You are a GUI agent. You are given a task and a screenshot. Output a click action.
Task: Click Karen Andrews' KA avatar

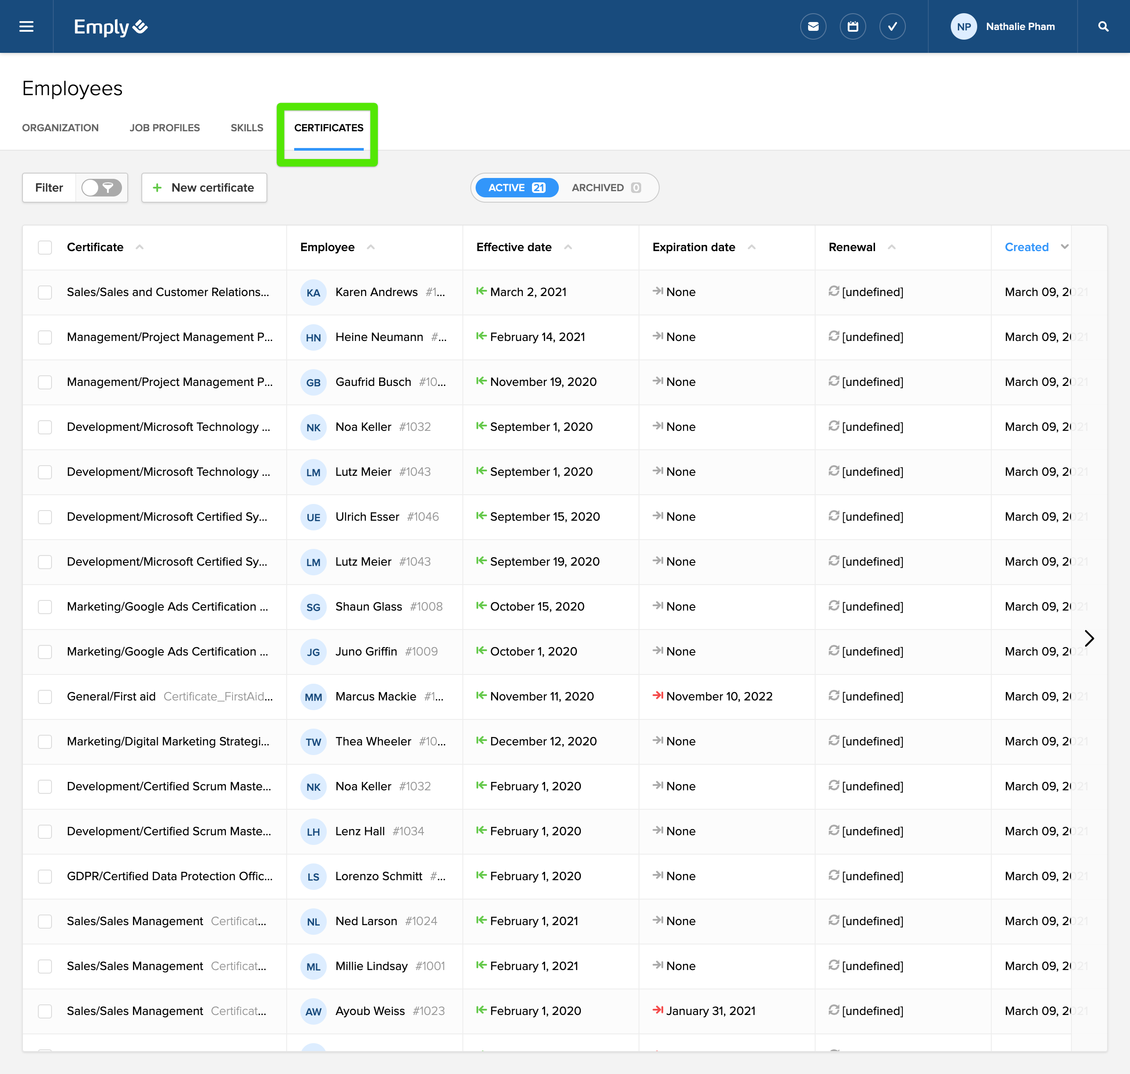click(313, 293)
